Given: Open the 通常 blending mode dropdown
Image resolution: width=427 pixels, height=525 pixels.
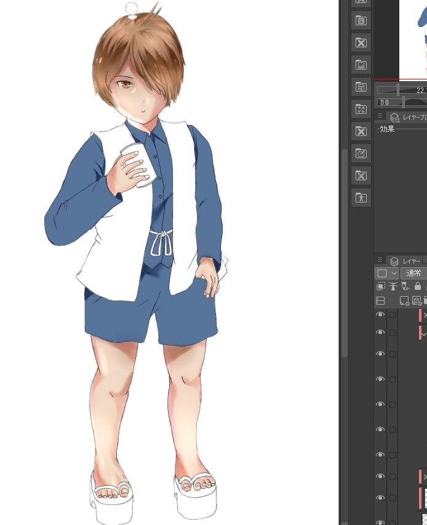Looking at the screenshot, I should (x=414, y=273).
